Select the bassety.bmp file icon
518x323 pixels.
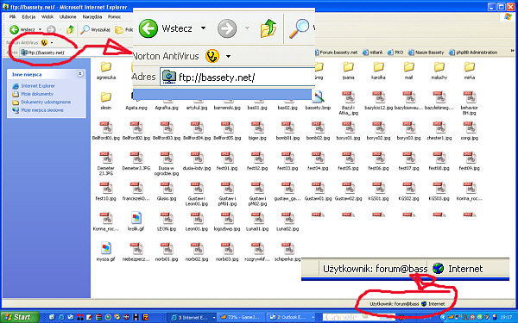[x=318, y=97]
